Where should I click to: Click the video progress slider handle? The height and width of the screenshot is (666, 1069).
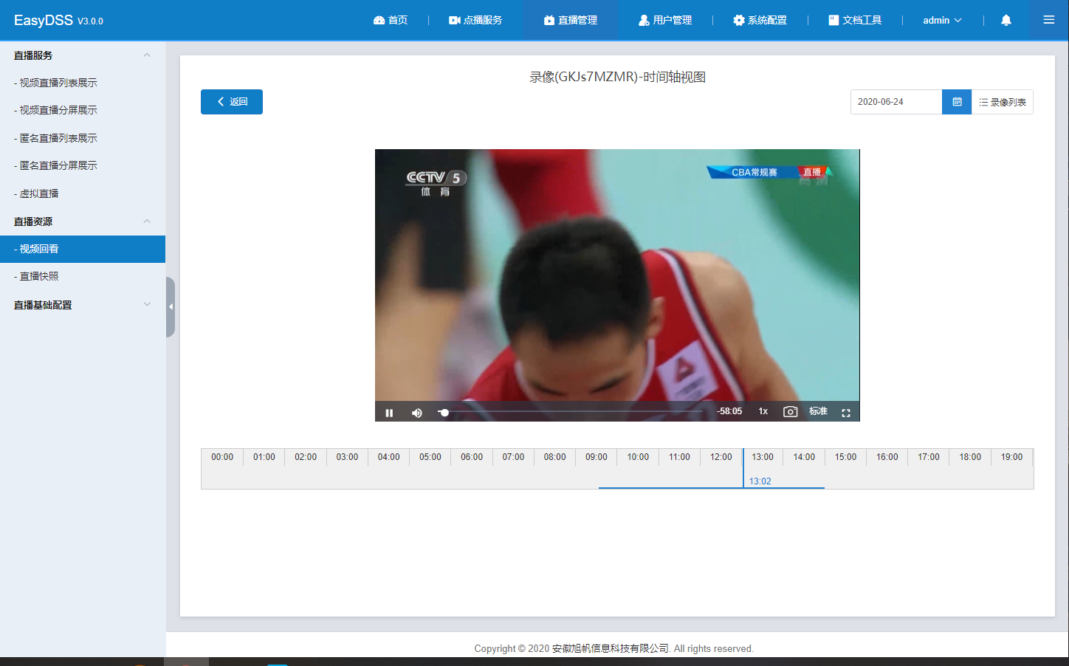pyautogui.click(x=444, y=413)
